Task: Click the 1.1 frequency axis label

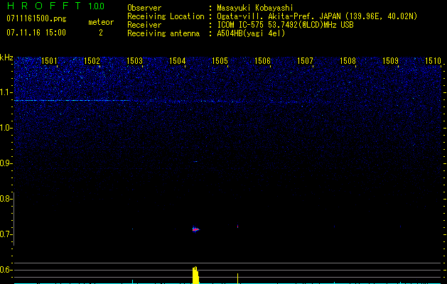Action: point(6,92)
